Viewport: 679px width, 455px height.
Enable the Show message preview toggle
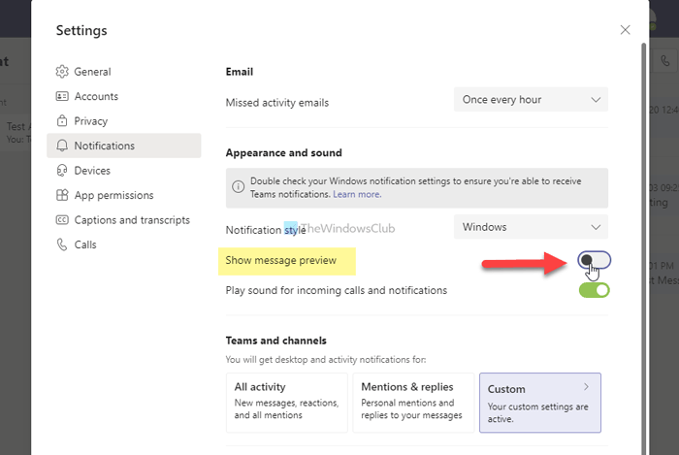click(x=594, y=260)
